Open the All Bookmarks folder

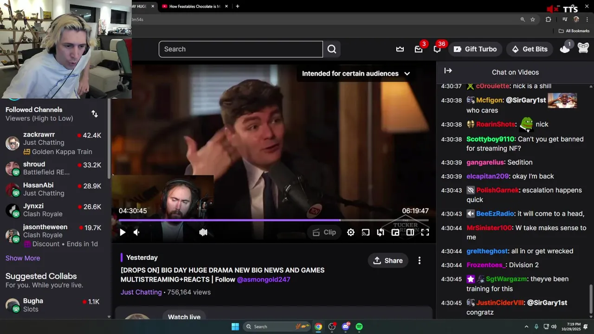[x=574, y=31]
